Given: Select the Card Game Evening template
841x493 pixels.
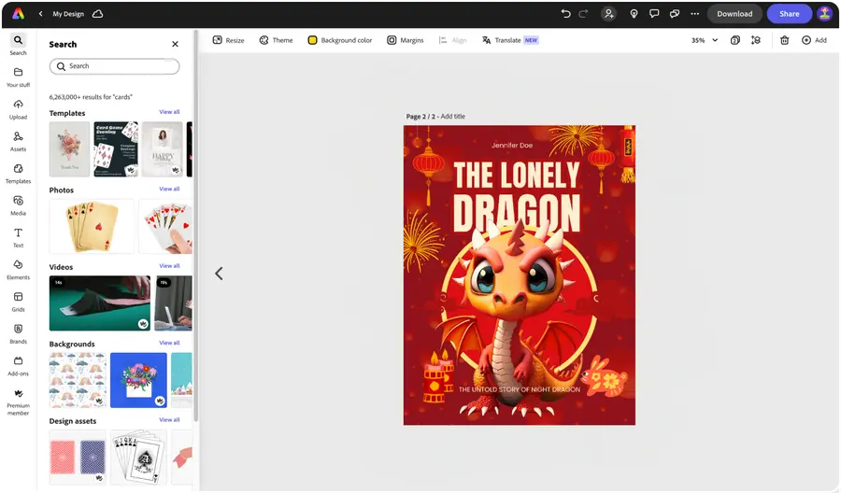Looking at the screenshot, I should coord(116,149).
